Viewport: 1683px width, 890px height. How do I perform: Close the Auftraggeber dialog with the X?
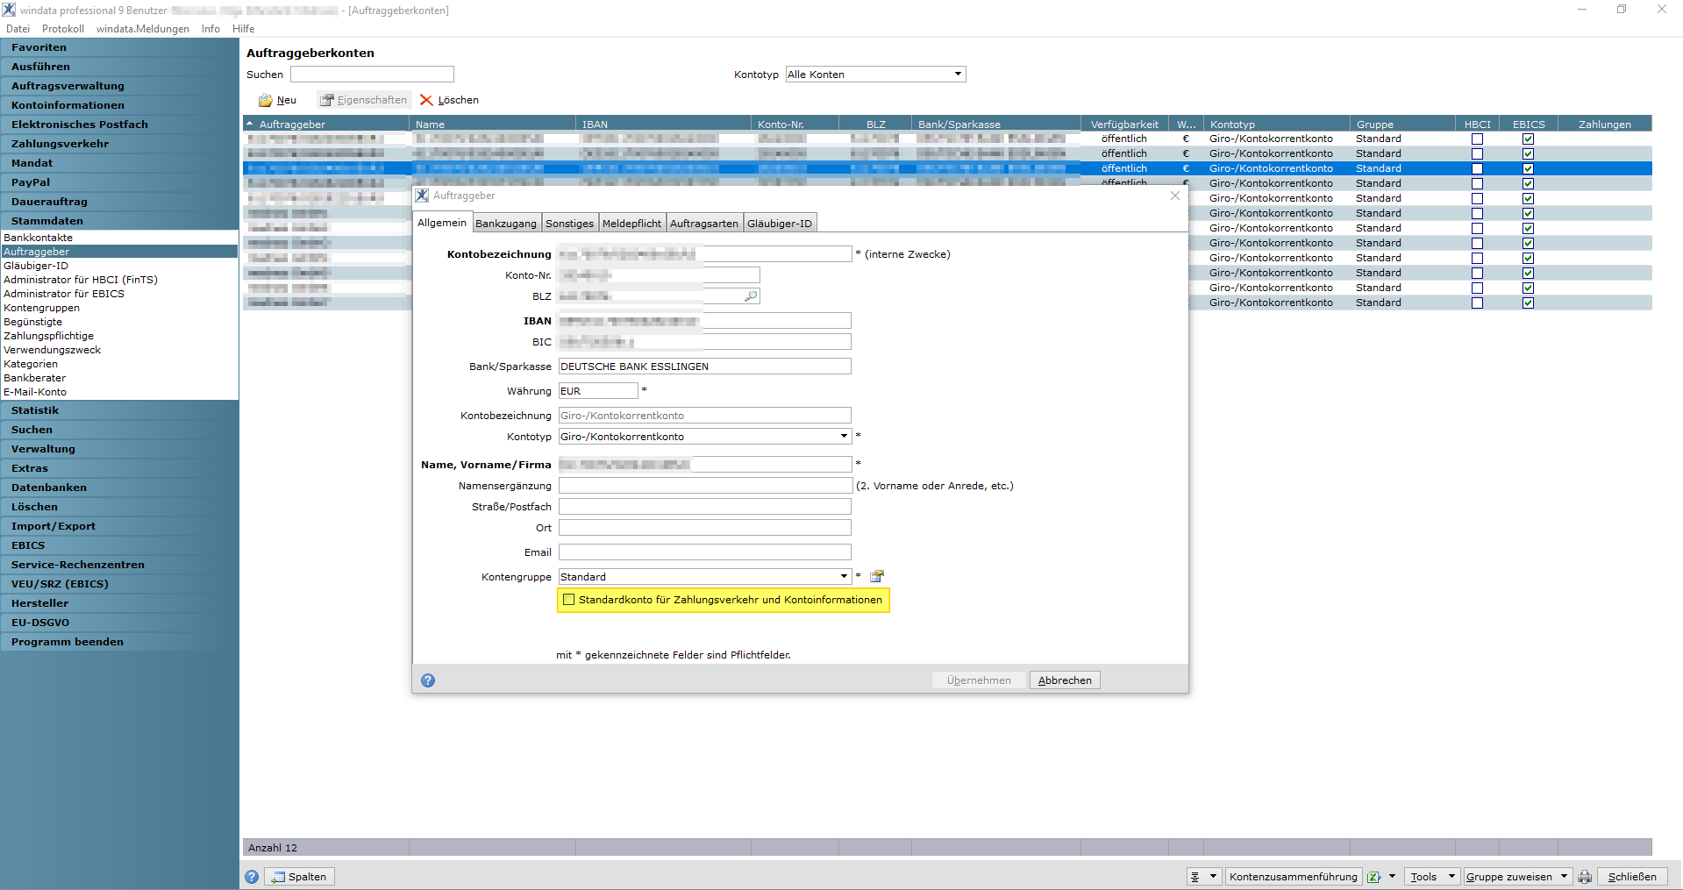1175,196
